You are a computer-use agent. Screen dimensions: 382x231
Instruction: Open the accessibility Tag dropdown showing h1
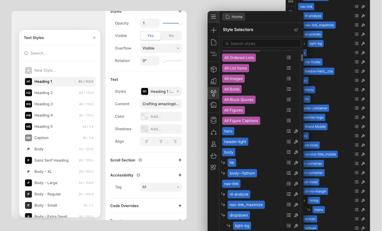click(161, 187)
